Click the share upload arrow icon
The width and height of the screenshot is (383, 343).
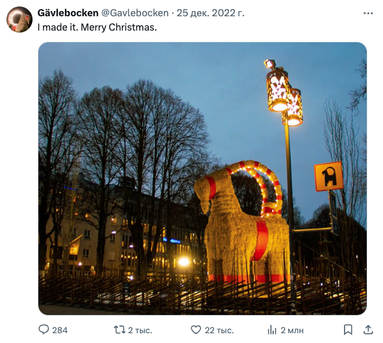click(x=368, y=330)
